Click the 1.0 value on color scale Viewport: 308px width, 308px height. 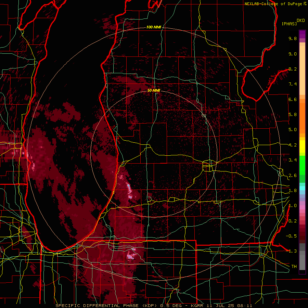pyautogui.click(x=293, y=206)
